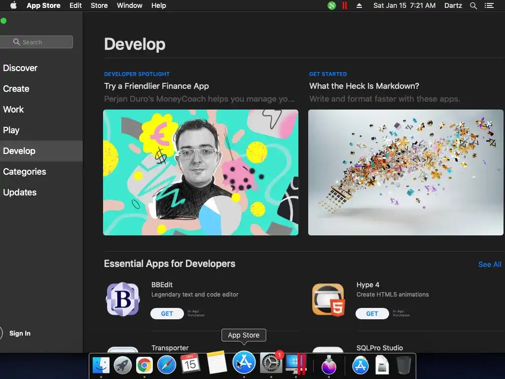Open Calendar from the Dock
This screenshot has height=379, width=505.
point(190,364)
